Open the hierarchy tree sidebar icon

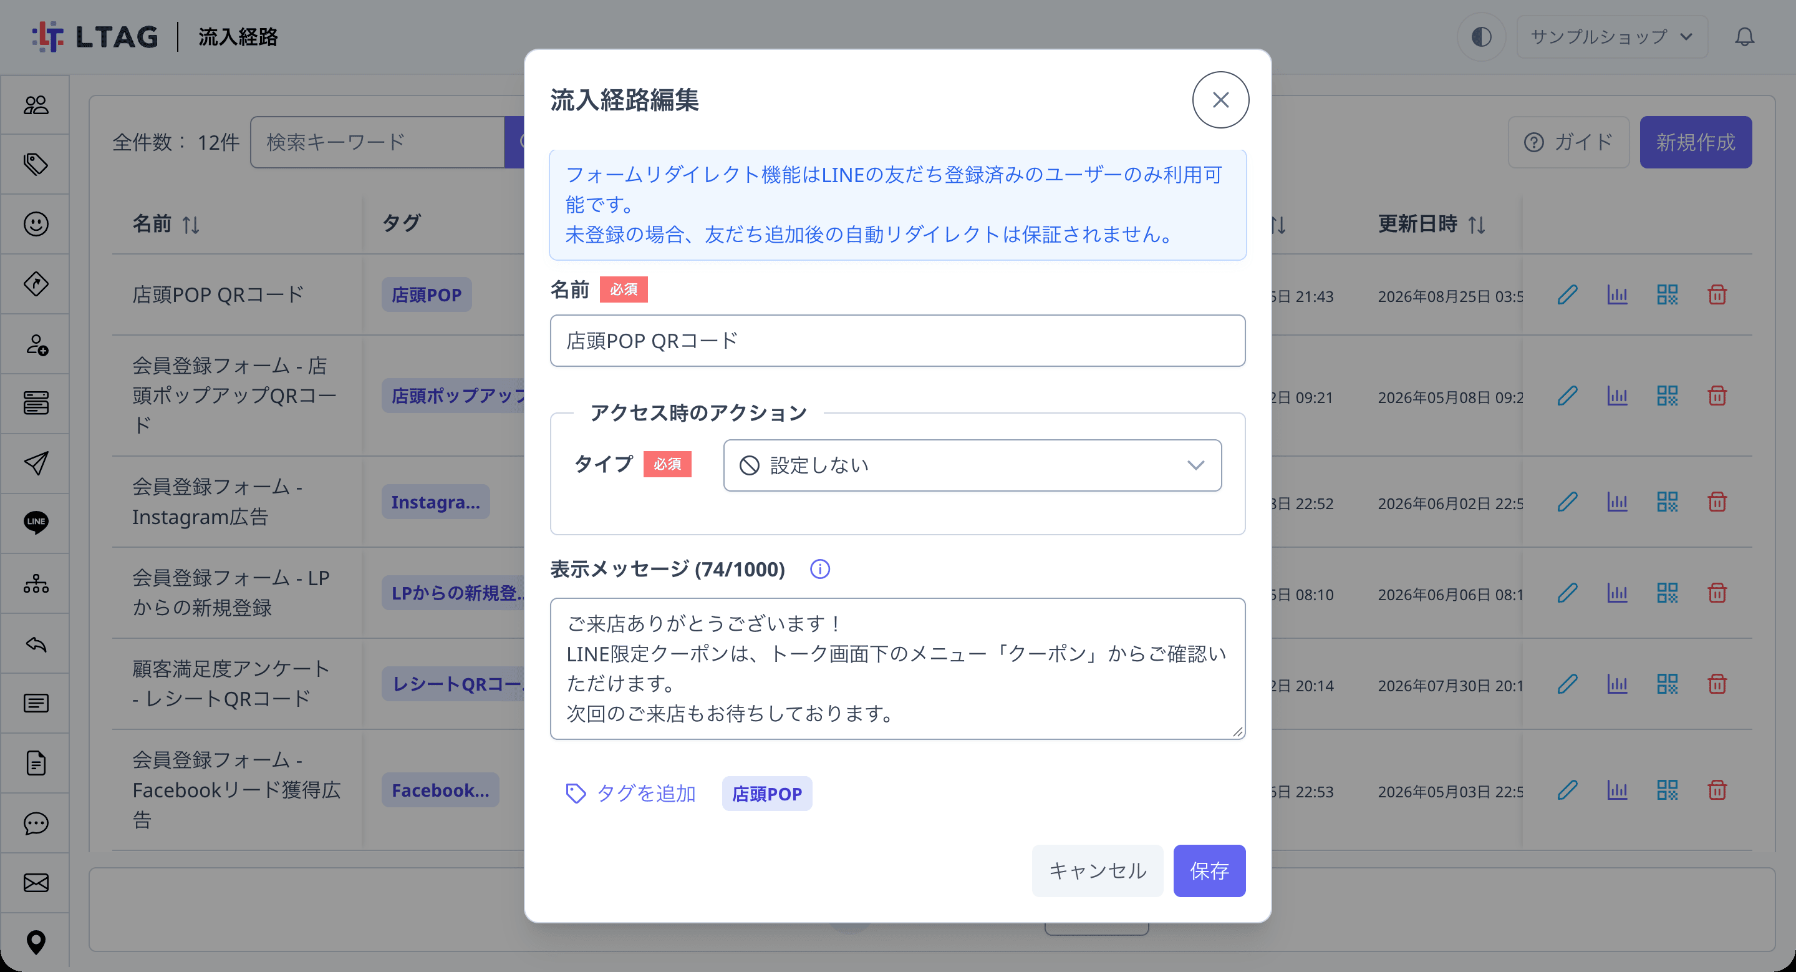coord(36,583)
